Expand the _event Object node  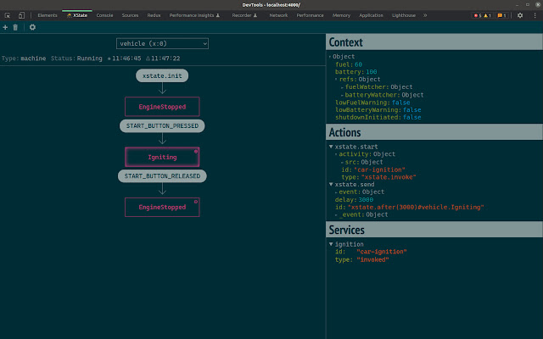point(336,214)
